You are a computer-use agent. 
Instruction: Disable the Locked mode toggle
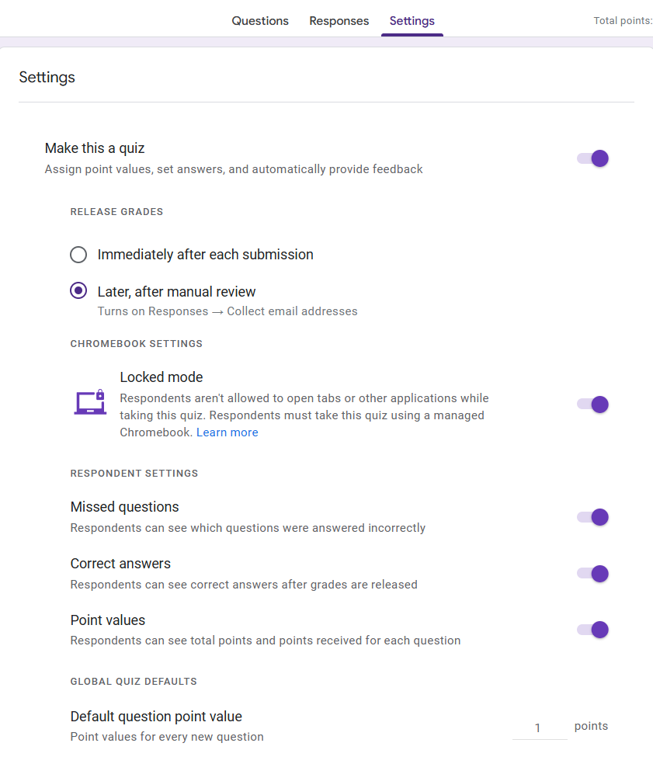[x=592, y=404]
